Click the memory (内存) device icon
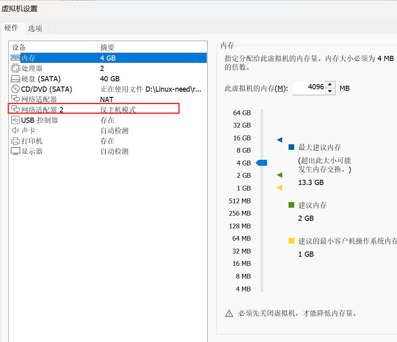This screenshot has height=342, width=397. pos(15,58)
